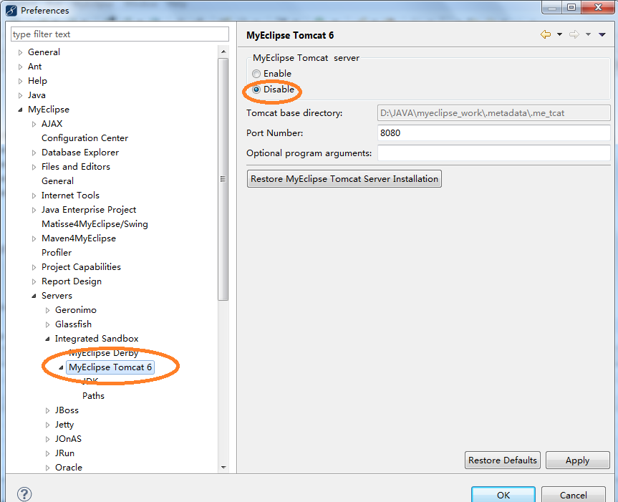Screen dimensions: 618x502
Task: Click Restore MyEclipse Tomcat Server Installation
Action: (344, 178)
